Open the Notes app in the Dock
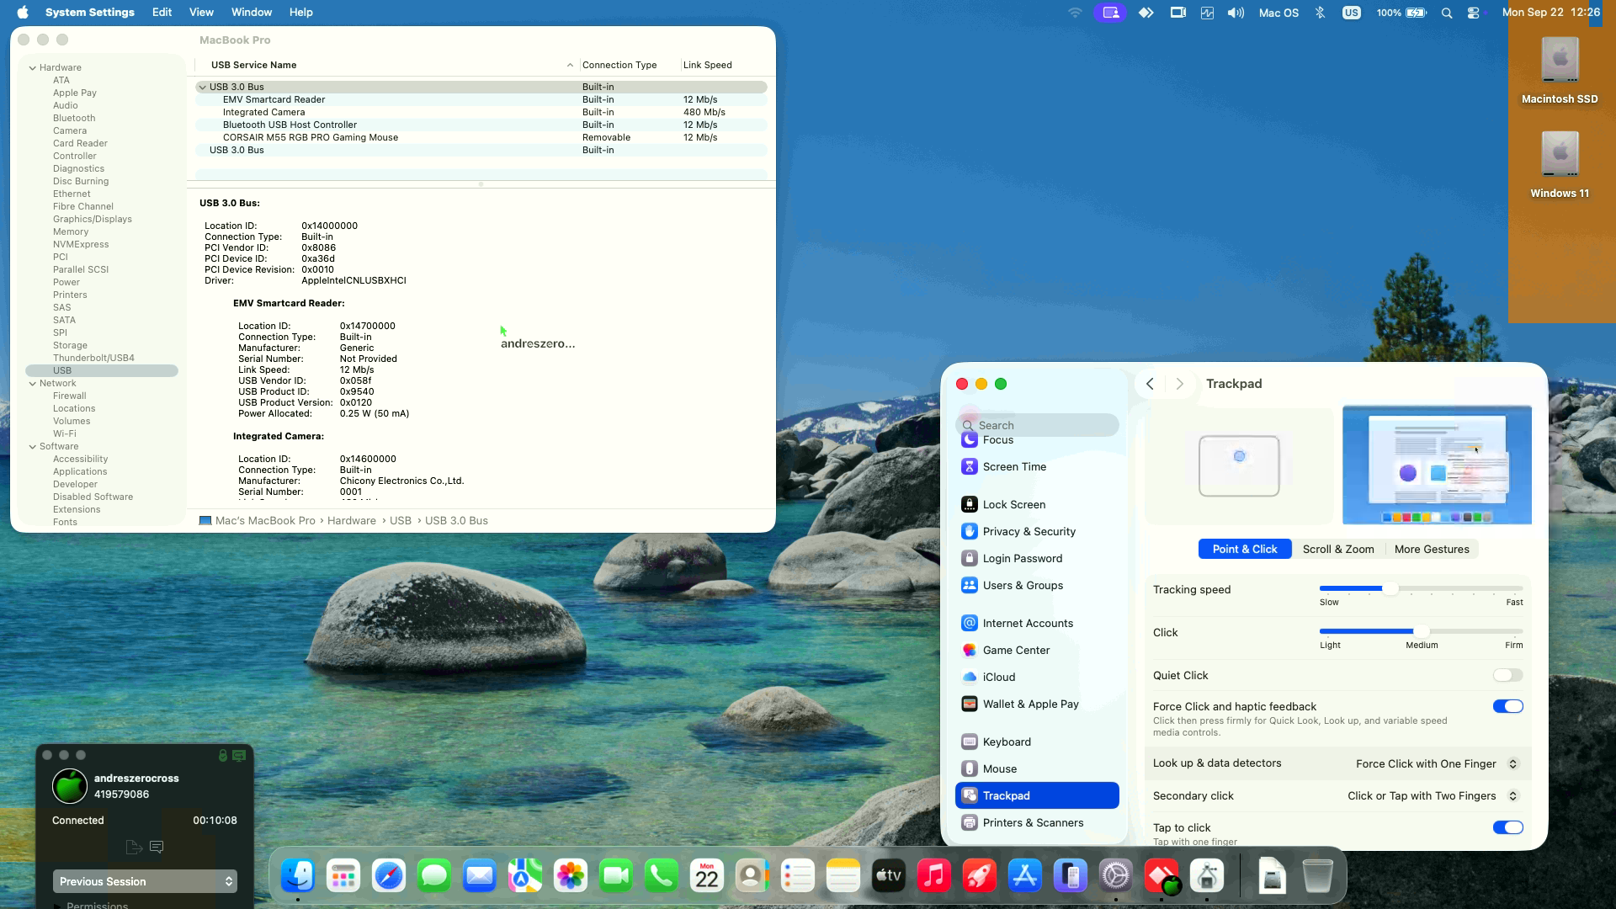Screen dimensions: 1616x909 pos(843,876)
